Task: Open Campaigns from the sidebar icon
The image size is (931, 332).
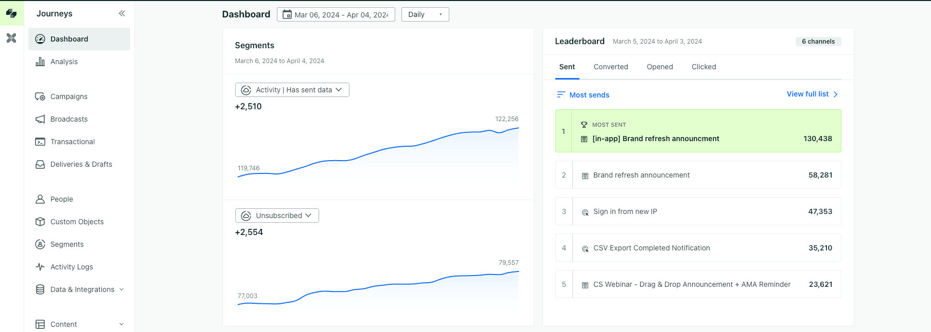Action: (x=40, y=96)
